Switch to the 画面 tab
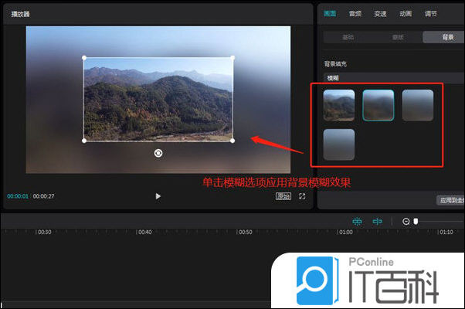The image size is (465, 309). pos(330,13)
